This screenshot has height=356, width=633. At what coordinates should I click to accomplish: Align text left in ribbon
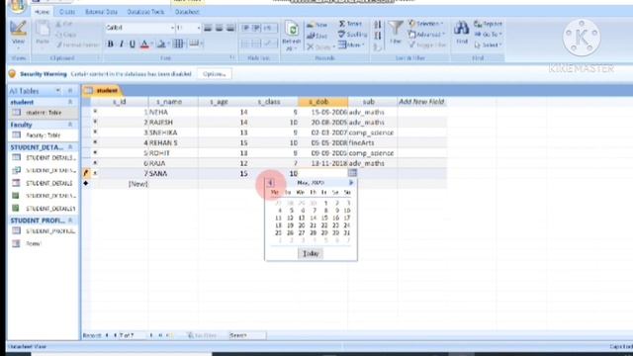(208, 28)
